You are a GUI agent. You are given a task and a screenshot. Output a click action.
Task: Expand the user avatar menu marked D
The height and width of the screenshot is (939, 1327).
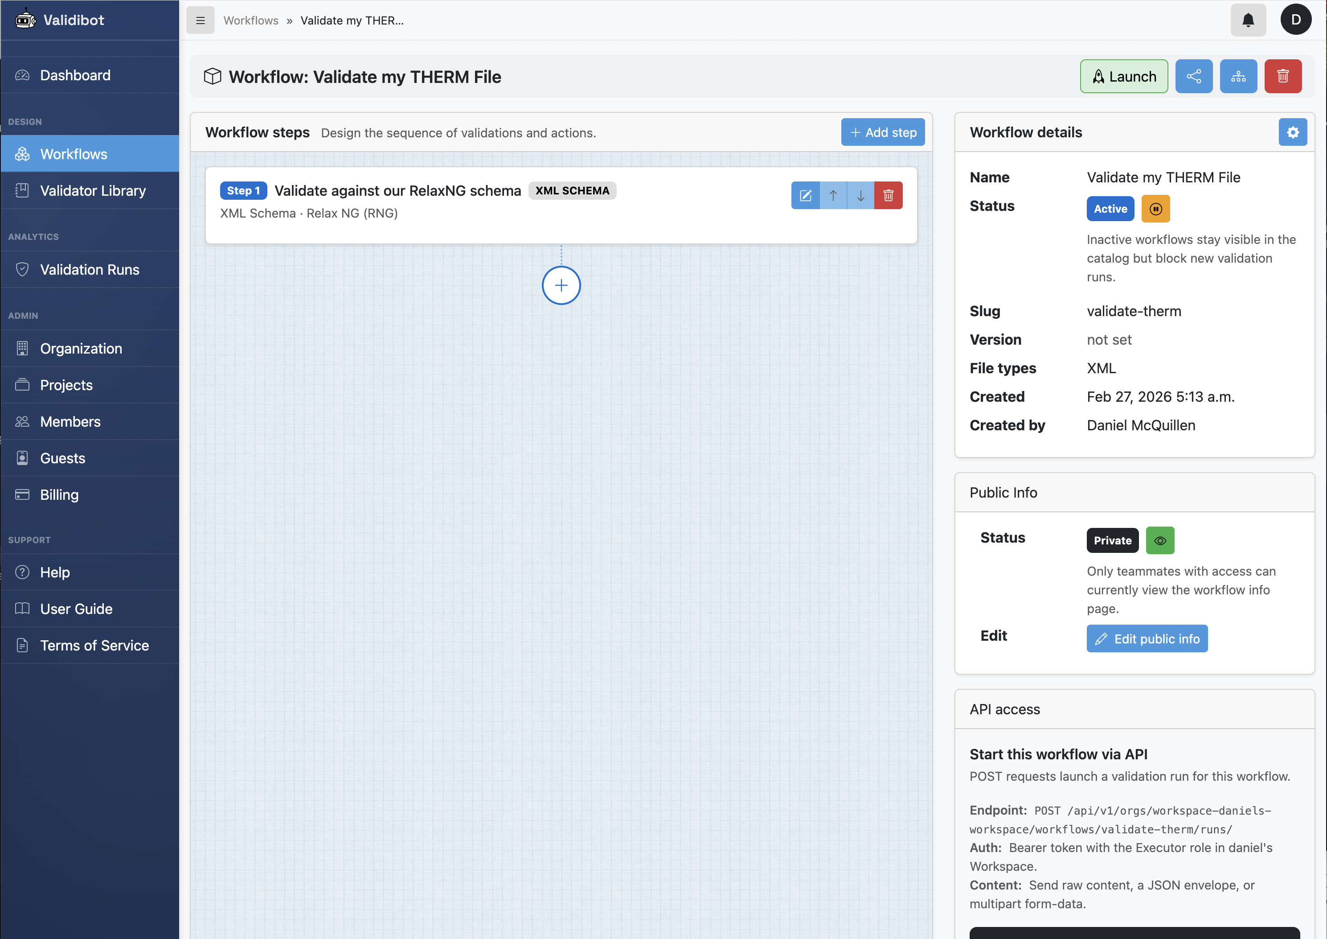tap(1296, 20)
